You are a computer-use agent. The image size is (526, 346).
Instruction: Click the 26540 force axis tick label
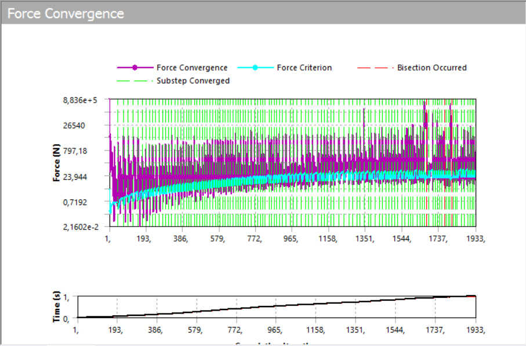(90, 126)
